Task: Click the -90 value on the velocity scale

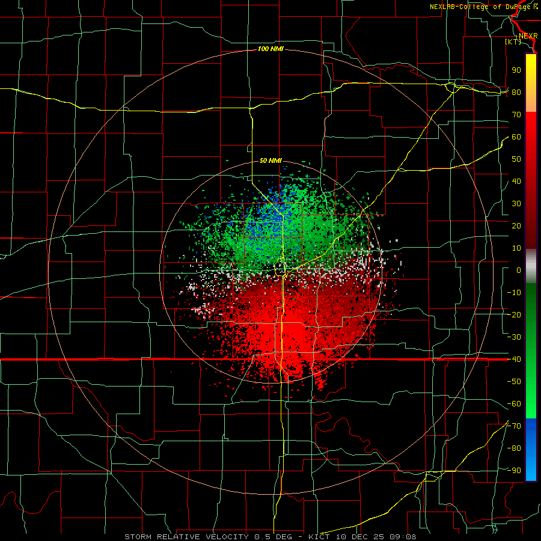Action: (x=514, y=471)
